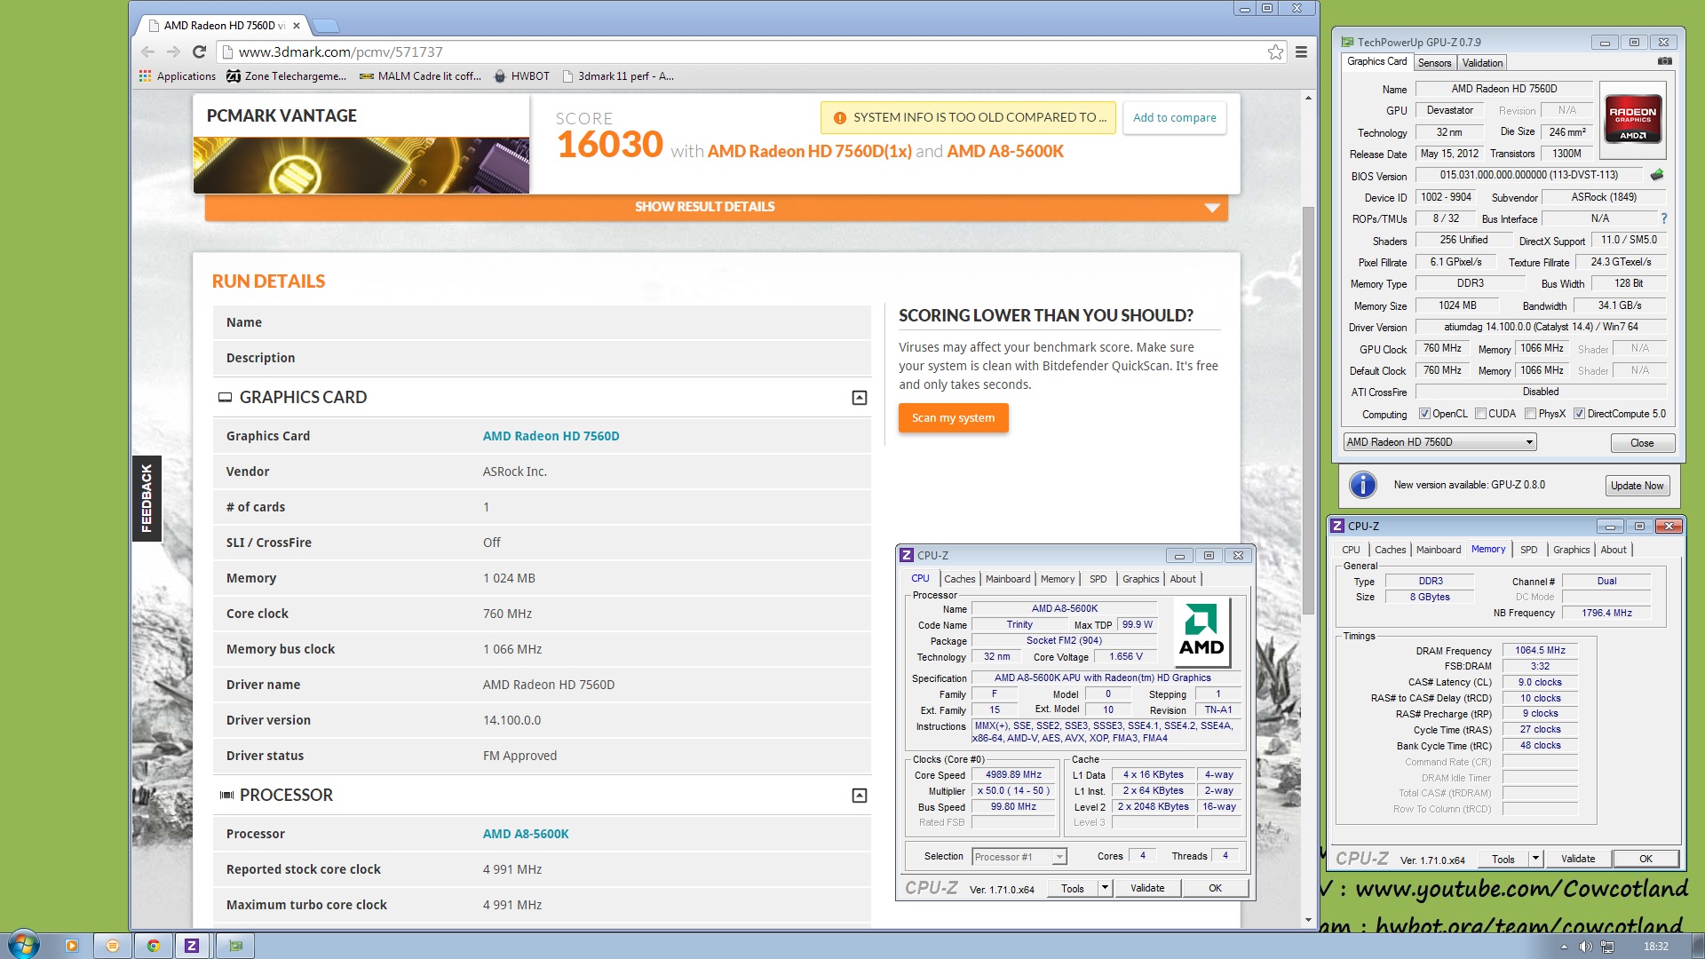This screenshot has height=959, width=1705.
Task: Click the GPU-Z camera screenshot icon
Action: (1665, 61)
